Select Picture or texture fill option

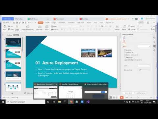125,55
